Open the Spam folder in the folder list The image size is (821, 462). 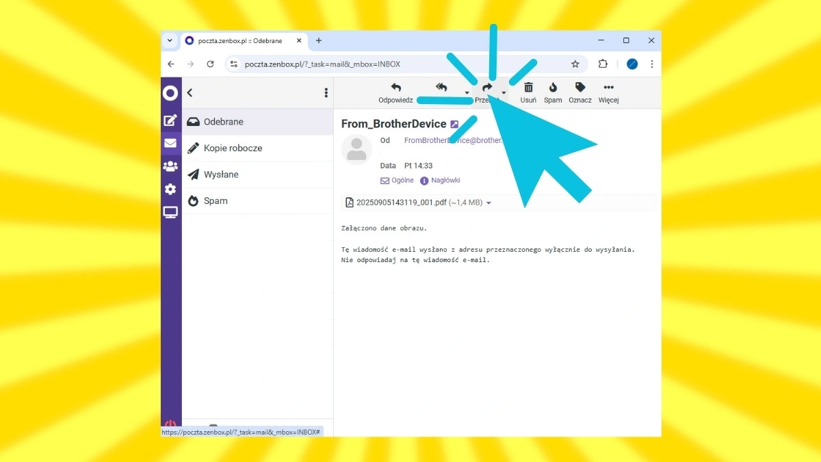257,201
